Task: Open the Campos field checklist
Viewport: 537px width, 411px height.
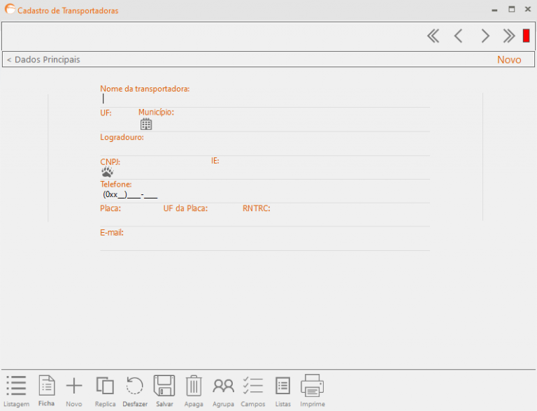Action: pyautogui.click(x=252, y=387)
